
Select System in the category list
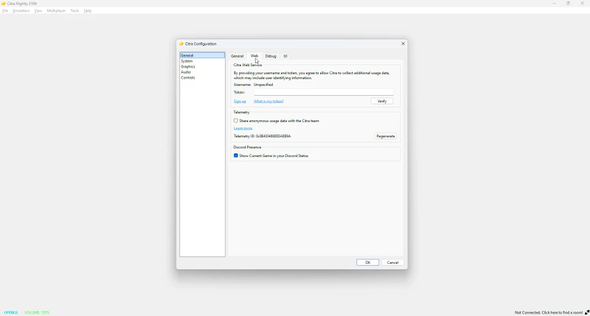point(202,61)
